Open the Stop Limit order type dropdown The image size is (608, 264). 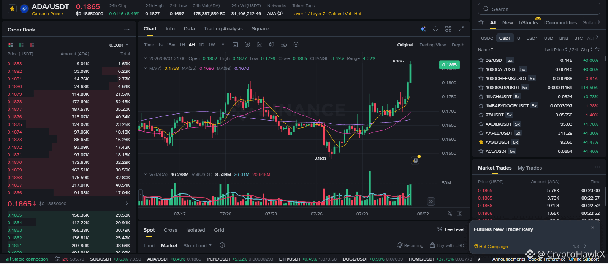coord(198,245)
